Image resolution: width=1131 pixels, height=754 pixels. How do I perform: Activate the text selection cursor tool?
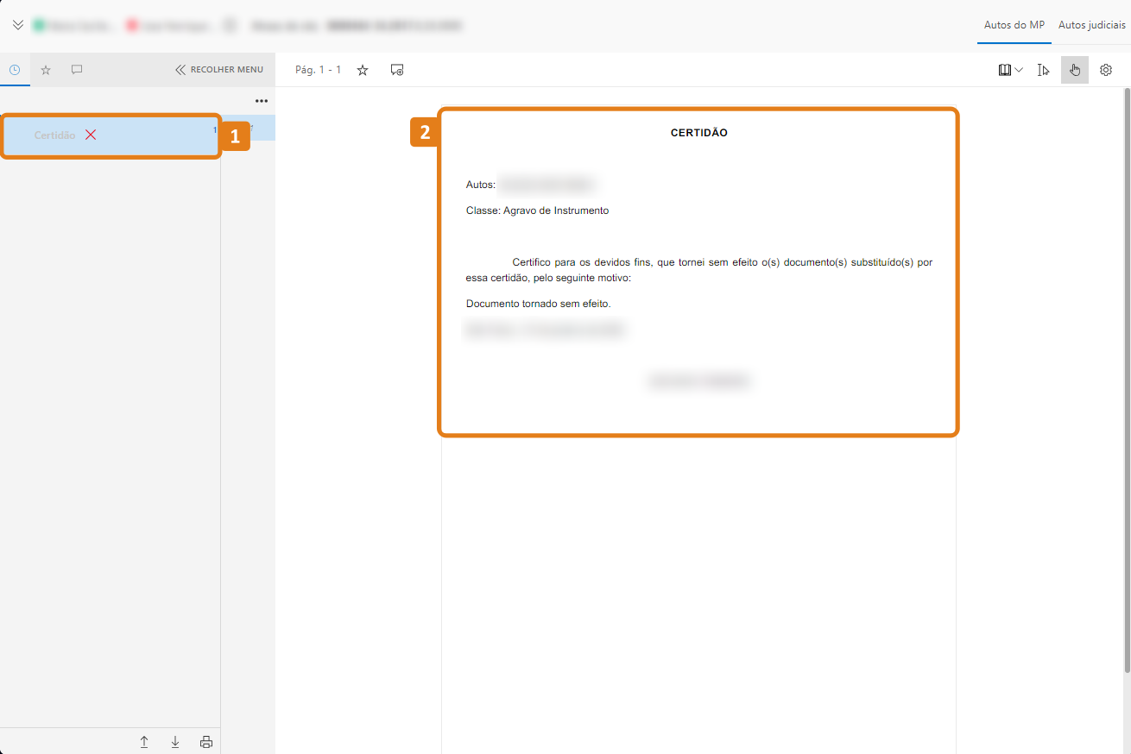click(1043, 70)
